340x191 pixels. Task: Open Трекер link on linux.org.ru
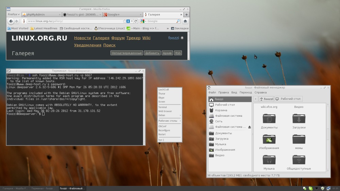click(x=133, y=38)
